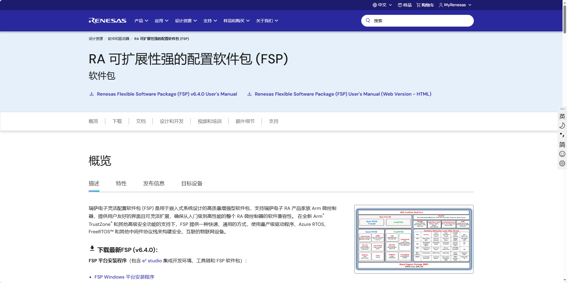
Task: Jump to the 额外细节 section
Action: coord(245,121)
